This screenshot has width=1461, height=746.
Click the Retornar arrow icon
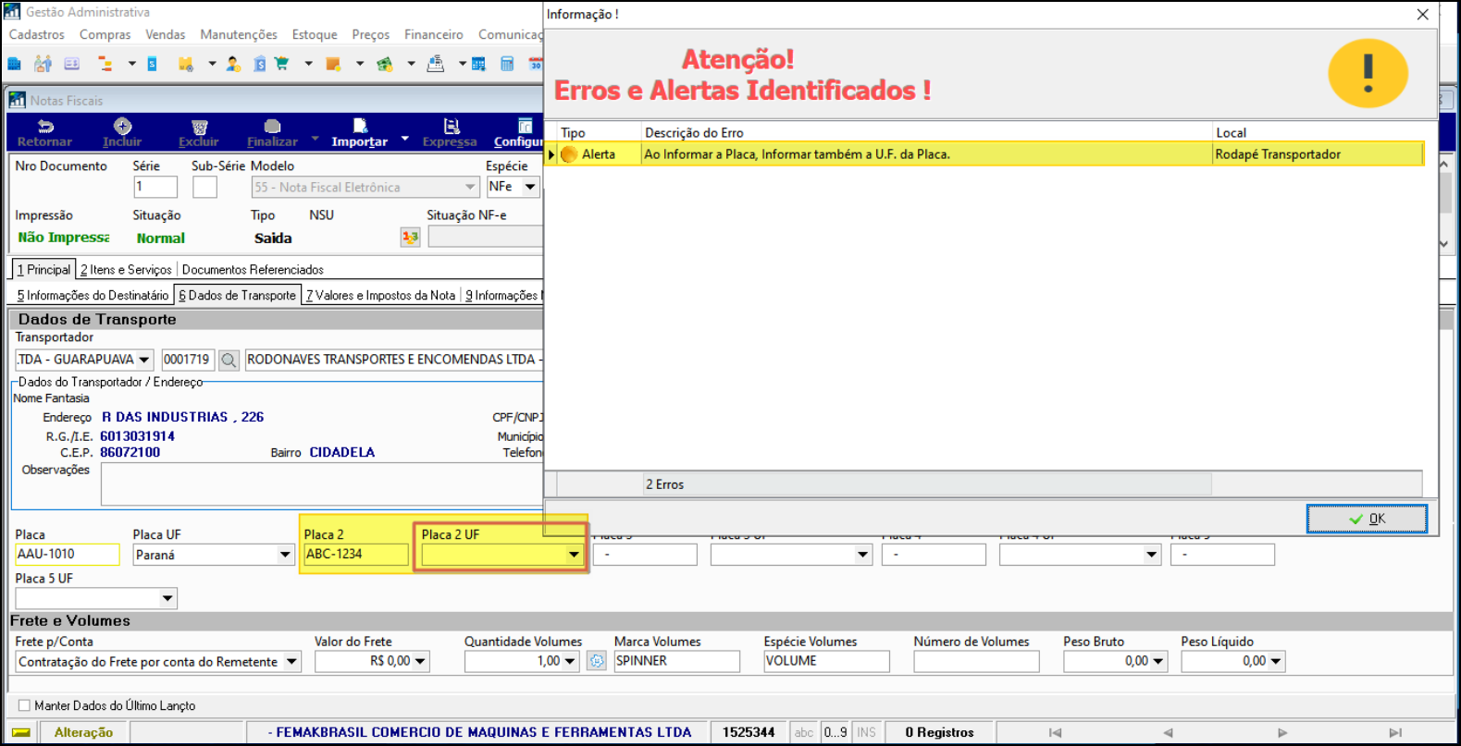[45, 126]
